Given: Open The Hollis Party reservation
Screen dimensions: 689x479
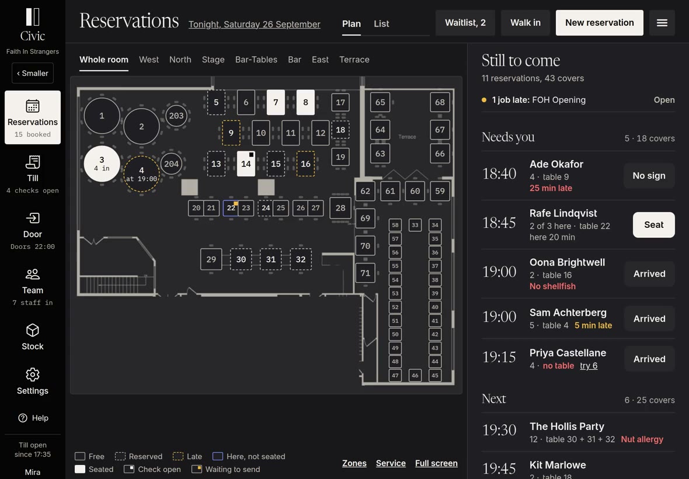Looking at the screenshot, I should point(578,432).
